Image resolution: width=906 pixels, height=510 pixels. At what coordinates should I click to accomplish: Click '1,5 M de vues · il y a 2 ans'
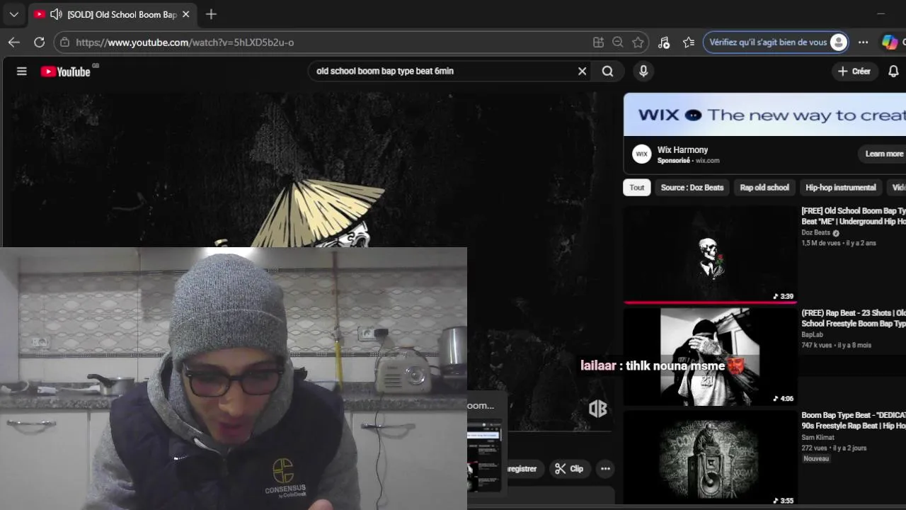coord(839,243)
